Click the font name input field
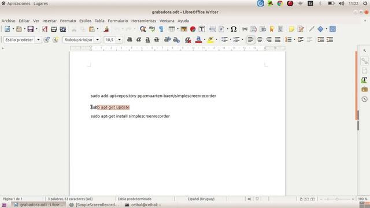The width and height of the screenshot is (370, 208). [79, 40]
